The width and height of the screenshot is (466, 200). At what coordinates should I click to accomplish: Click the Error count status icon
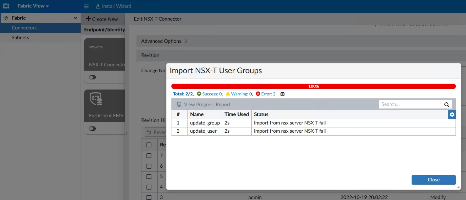(x=258, y=94)
